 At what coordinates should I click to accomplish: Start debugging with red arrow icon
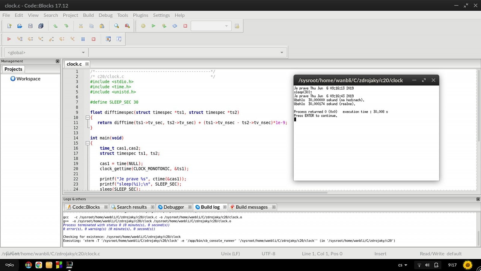point(9,39)
